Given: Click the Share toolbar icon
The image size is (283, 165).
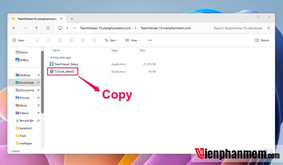Looking at the screenshot, I should 83,40.
